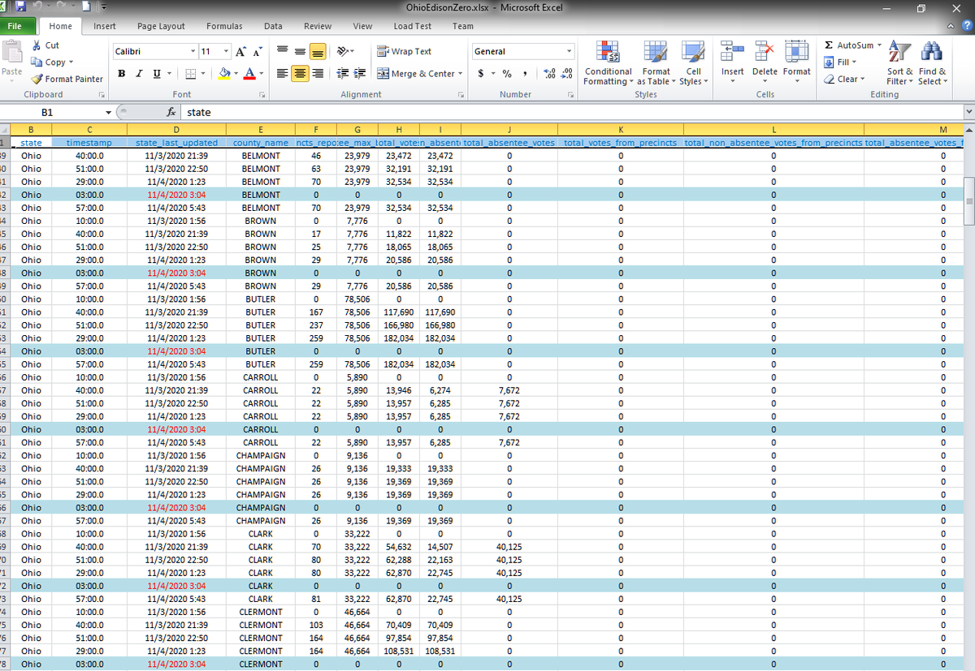Toggle Center horizontal alignment
Image resolution: width=975 pixels, height=671 pixels.
[x=300, y=74]
